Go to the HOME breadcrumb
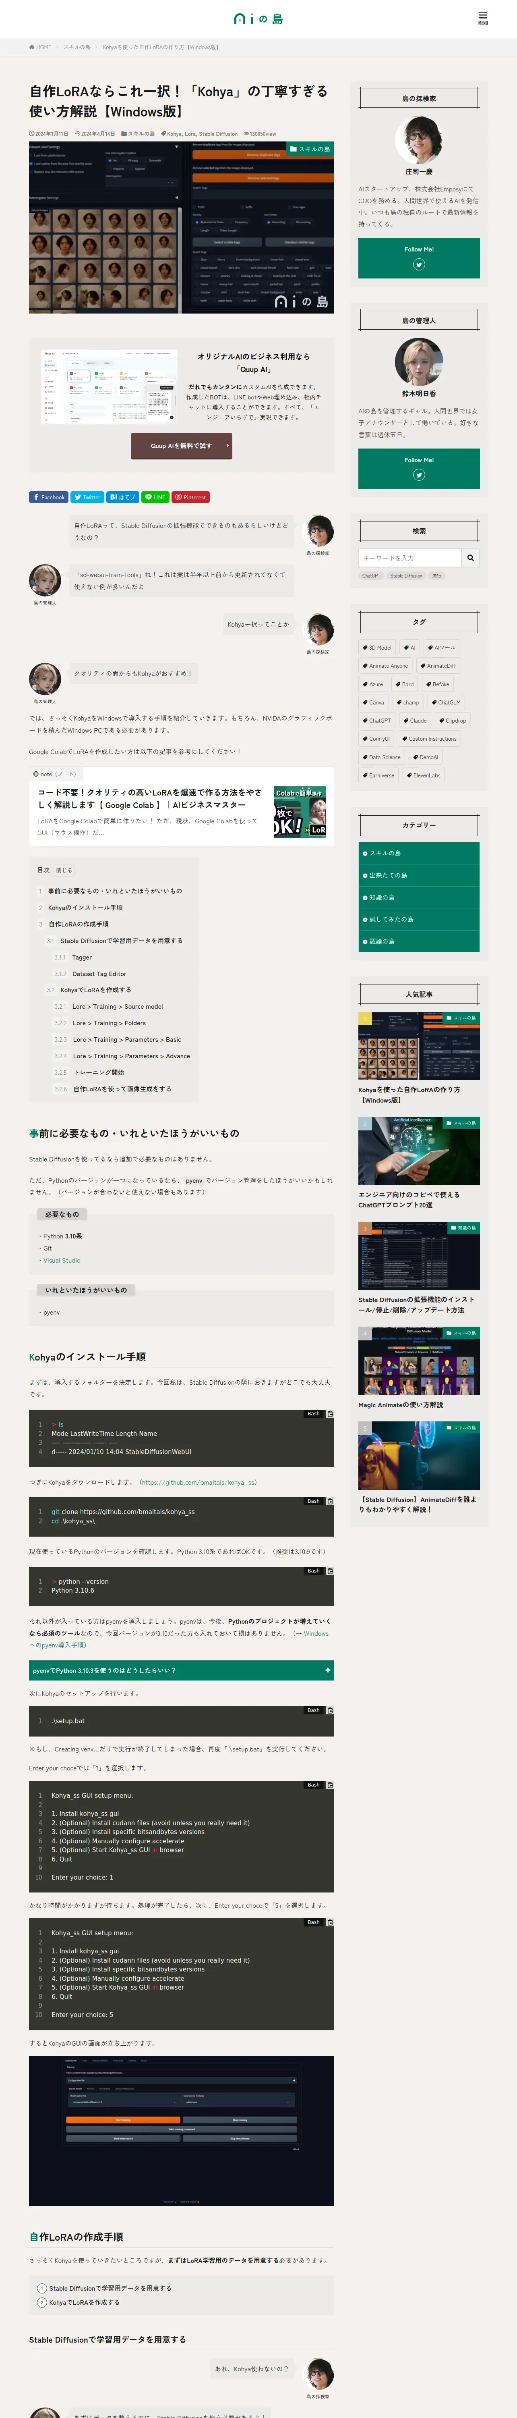Viewport: 517px width, 2418px height. click(40, 47)
